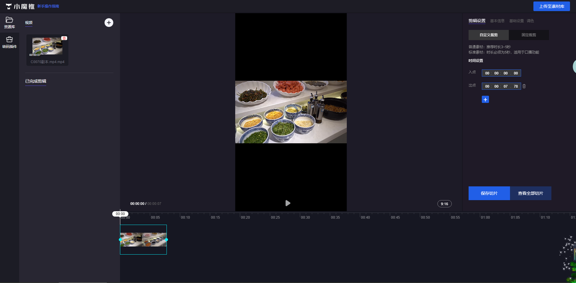Viewport: 576px width, 283px height.
Task: Toggle the 9:16 aspect ratio button
Action: tap(444, 204)
